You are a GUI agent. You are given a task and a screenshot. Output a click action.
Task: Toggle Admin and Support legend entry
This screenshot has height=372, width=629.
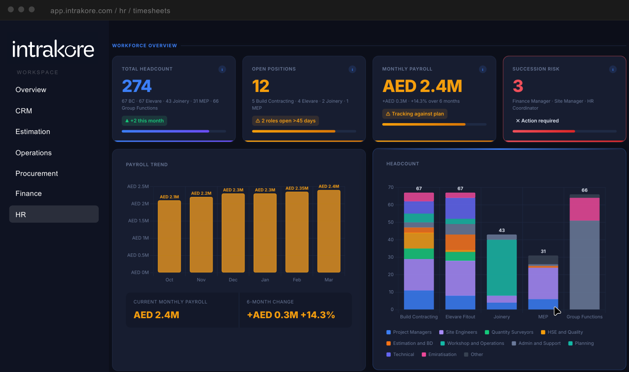536,344
